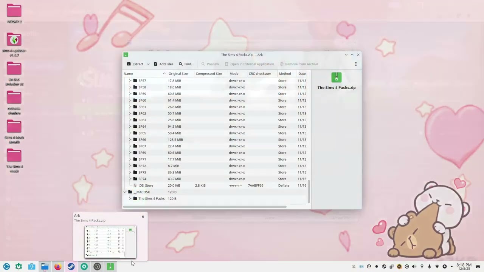Select the SP59 row name
This screenshot has width=484, height=272.
[x=142, y=94]
